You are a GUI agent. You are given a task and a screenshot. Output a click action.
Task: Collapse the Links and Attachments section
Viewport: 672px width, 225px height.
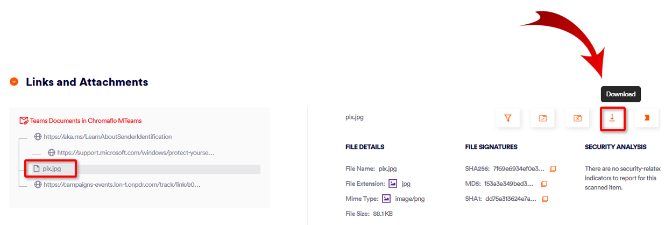point(15,82)
